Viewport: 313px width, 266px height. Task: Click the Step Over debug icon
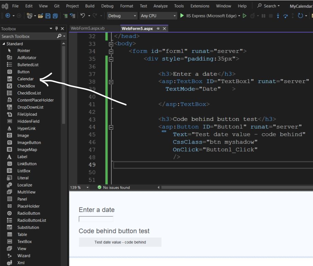pos(285,16)
